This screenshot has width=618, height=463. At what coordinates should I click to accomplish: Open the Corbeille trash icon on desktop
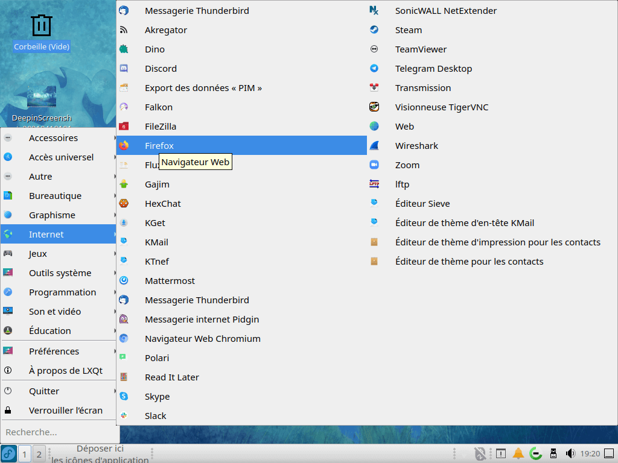(42, 25)
